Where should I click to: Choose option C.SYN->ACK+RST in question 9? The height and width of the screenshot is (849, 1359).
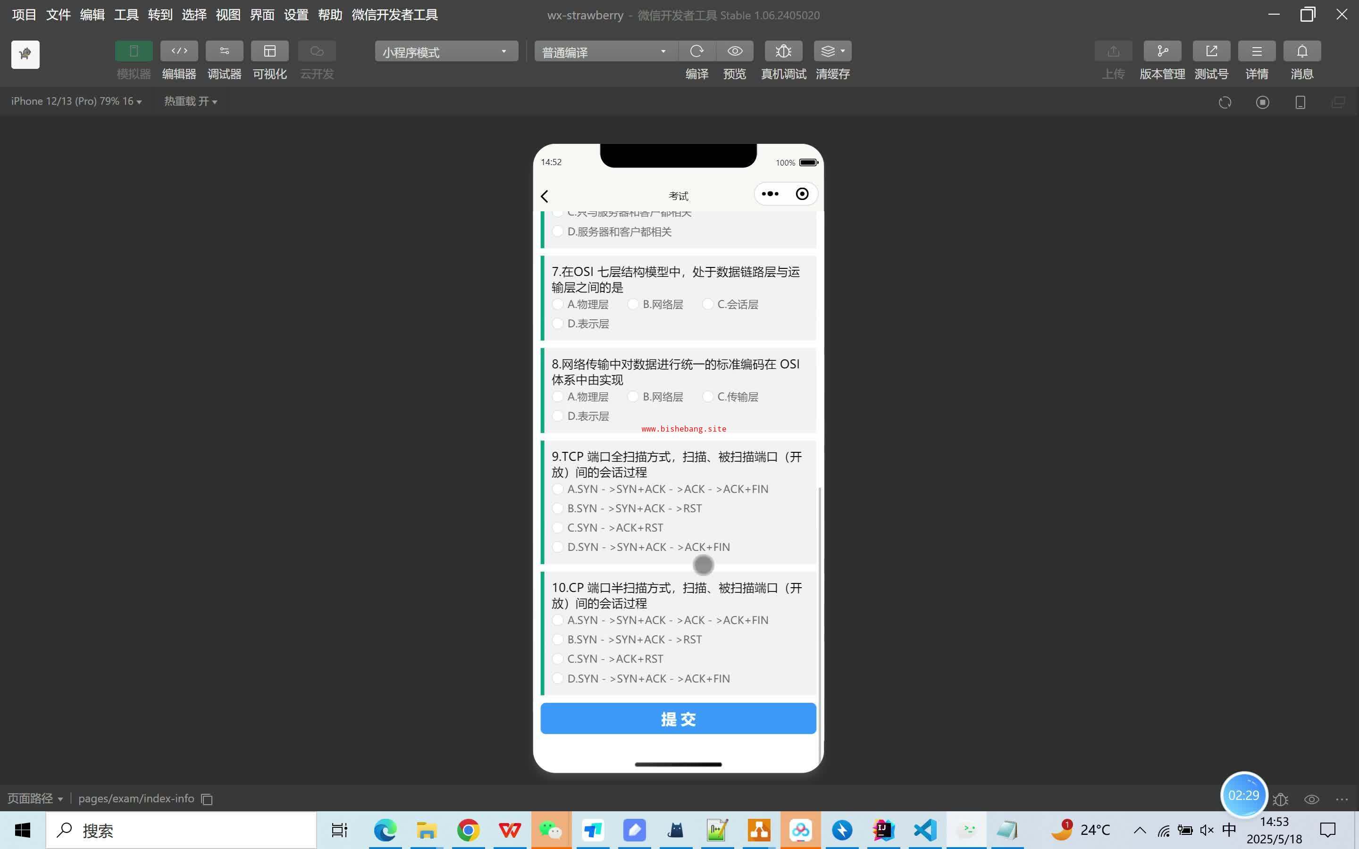558,528
